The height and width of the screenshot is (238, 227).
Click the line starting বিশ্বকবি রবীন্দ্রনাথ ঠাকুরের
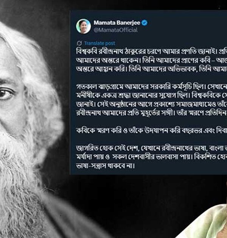tap(152, 52)
